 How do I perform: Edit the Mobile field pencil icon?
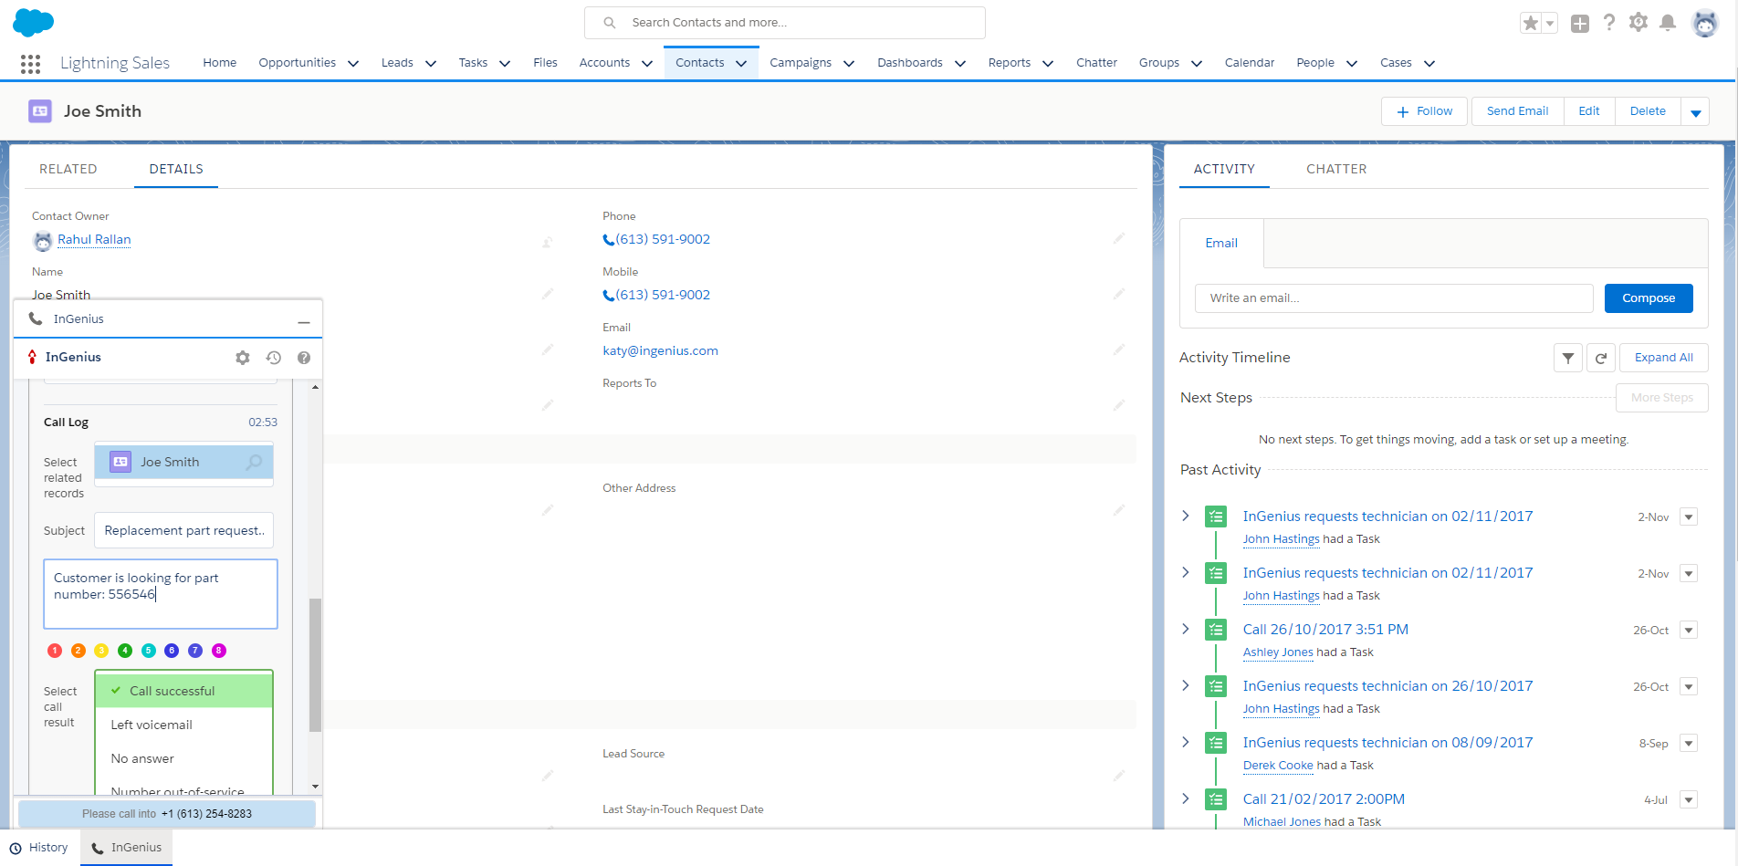pyautogui.click(x=1119, y=295)
